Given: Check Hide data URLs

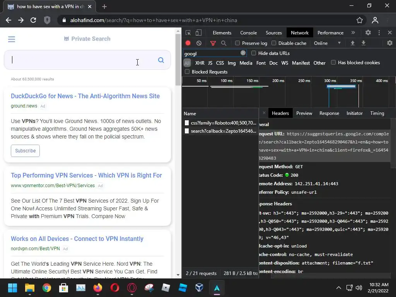Looking at the screenshot, I should point(254,53).
